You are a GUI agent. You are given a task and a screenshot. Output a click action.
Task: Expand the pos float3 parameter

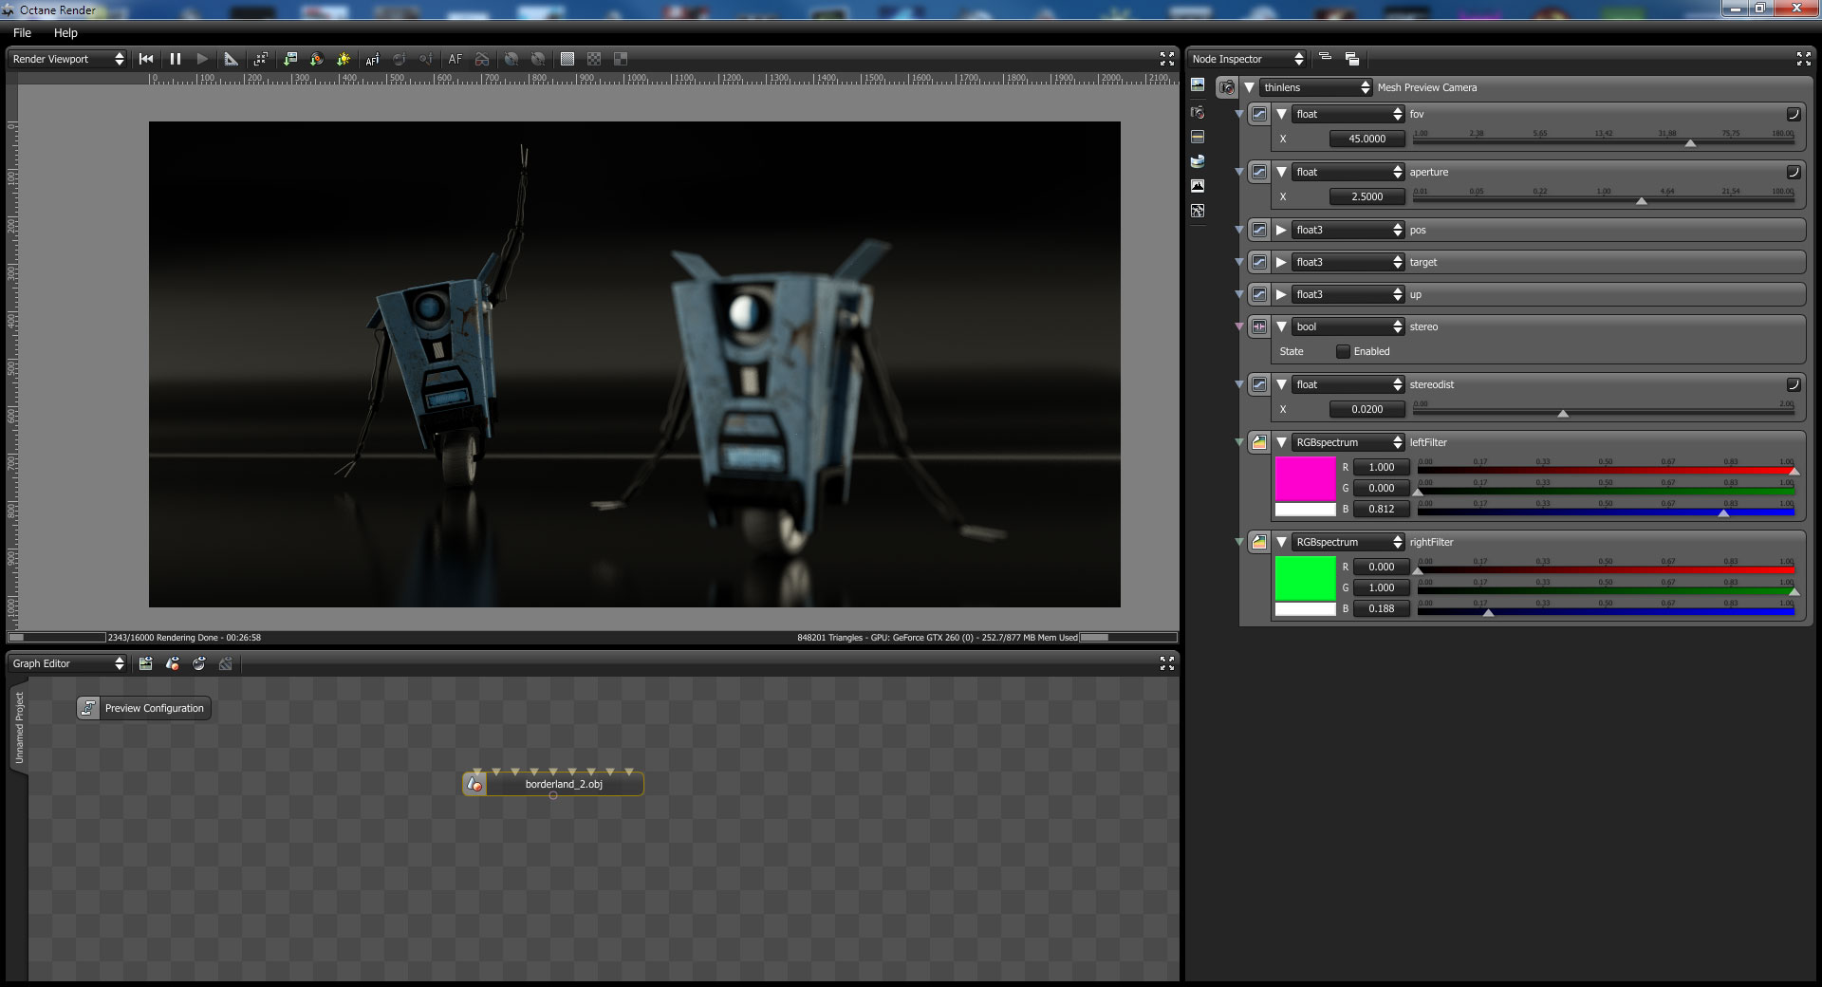[x=1281, y=230]
